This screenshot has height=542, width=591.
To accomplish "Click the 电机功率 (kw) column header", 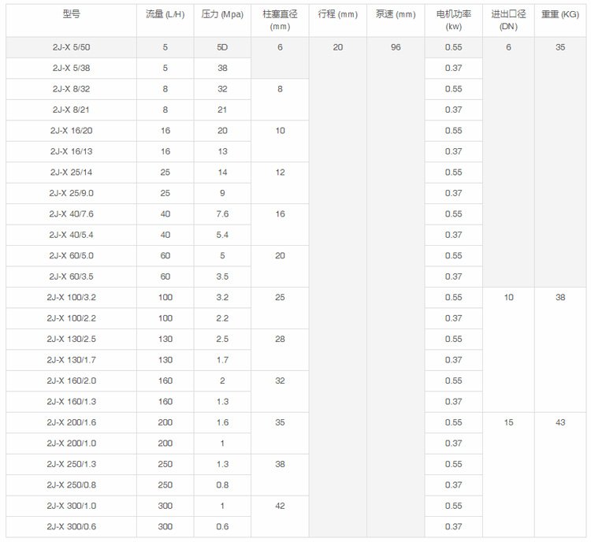I will click(453, 20).
